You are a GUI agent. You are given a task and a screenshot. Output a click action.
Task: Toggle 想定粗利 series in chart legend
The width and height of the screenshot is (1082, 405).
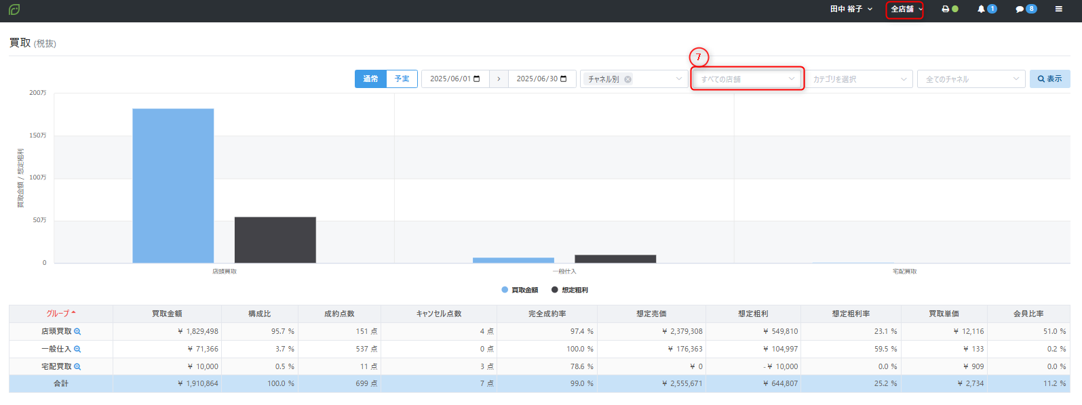pos(570,290)
